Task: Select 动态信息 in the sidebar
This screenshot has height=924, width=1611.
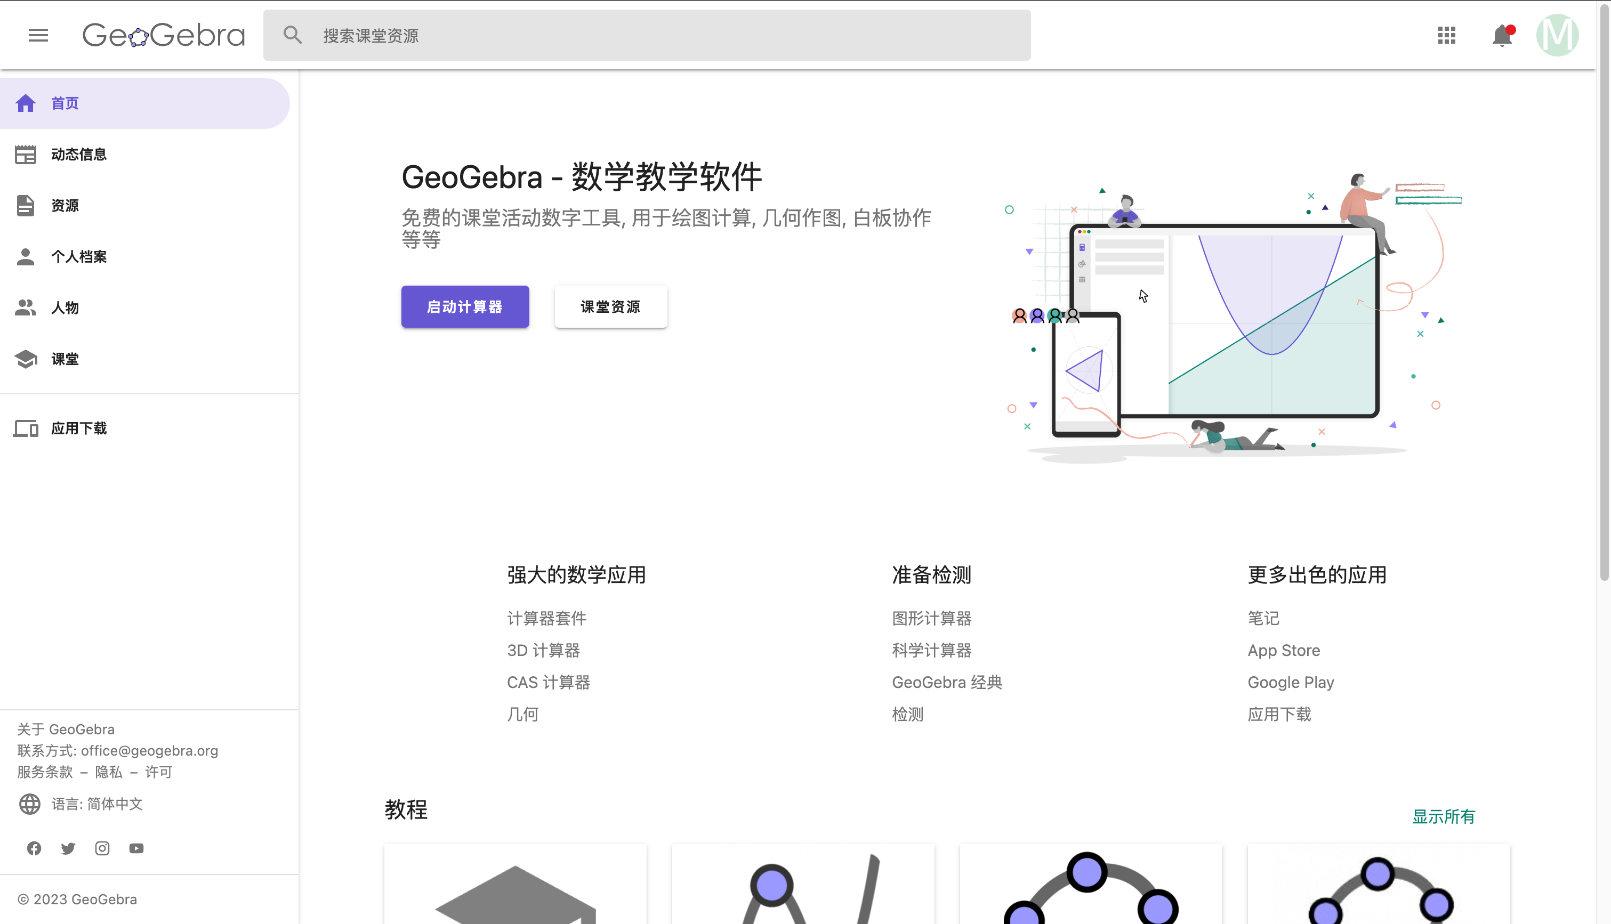Action: pyautogui.click(x=78, y=153)
